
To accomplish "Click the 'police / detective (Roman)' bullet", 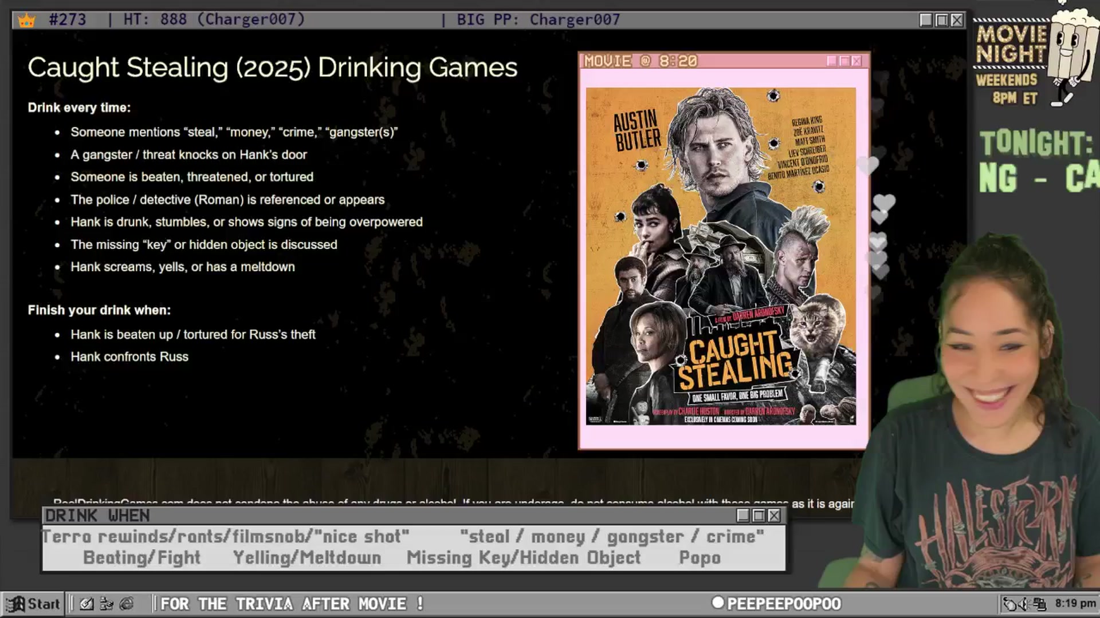I will pyautogui.click(x=227, y=200).
